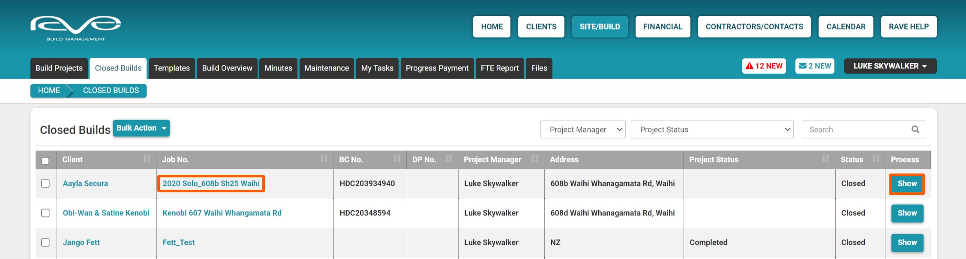Open the 2 NEW messages badge

pyautogui.click(x=815, y=66)
